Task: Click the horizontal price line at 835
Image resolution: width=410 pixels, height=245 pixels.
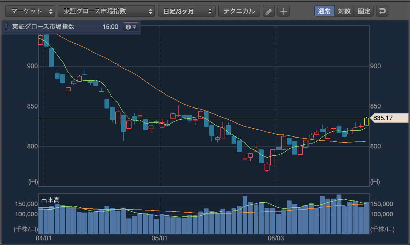Action: (x=203, y=118)
